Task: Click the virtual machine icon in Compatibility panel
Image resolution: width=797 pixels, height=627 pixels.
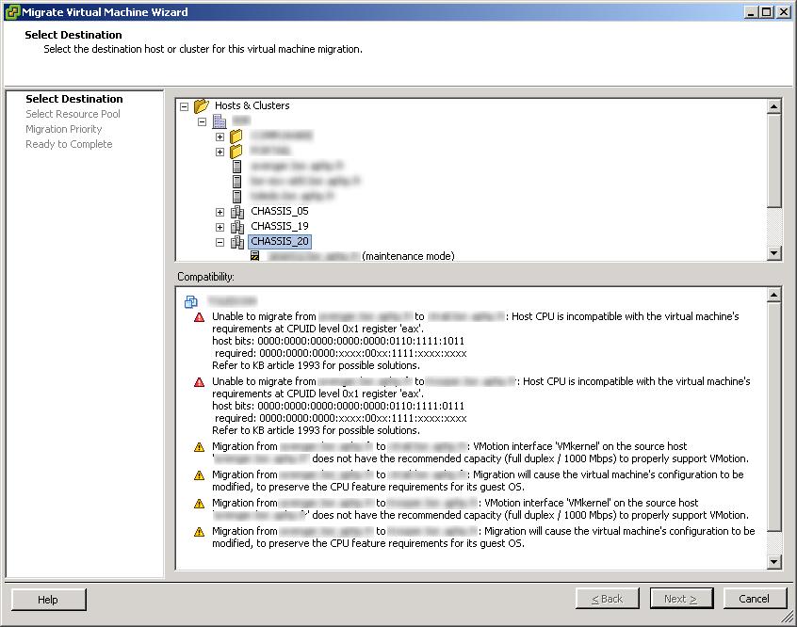Action: (x=191, y=302)
